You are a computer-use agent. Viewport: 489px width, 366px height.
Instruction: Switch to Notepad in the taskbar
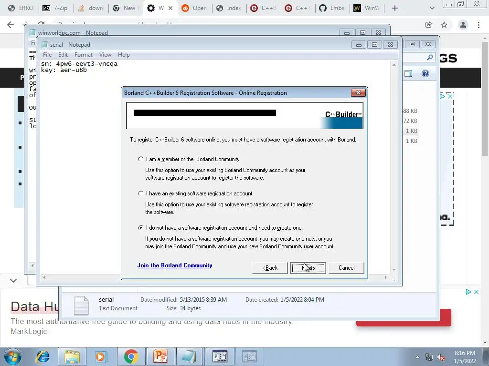tap(190, 356)
